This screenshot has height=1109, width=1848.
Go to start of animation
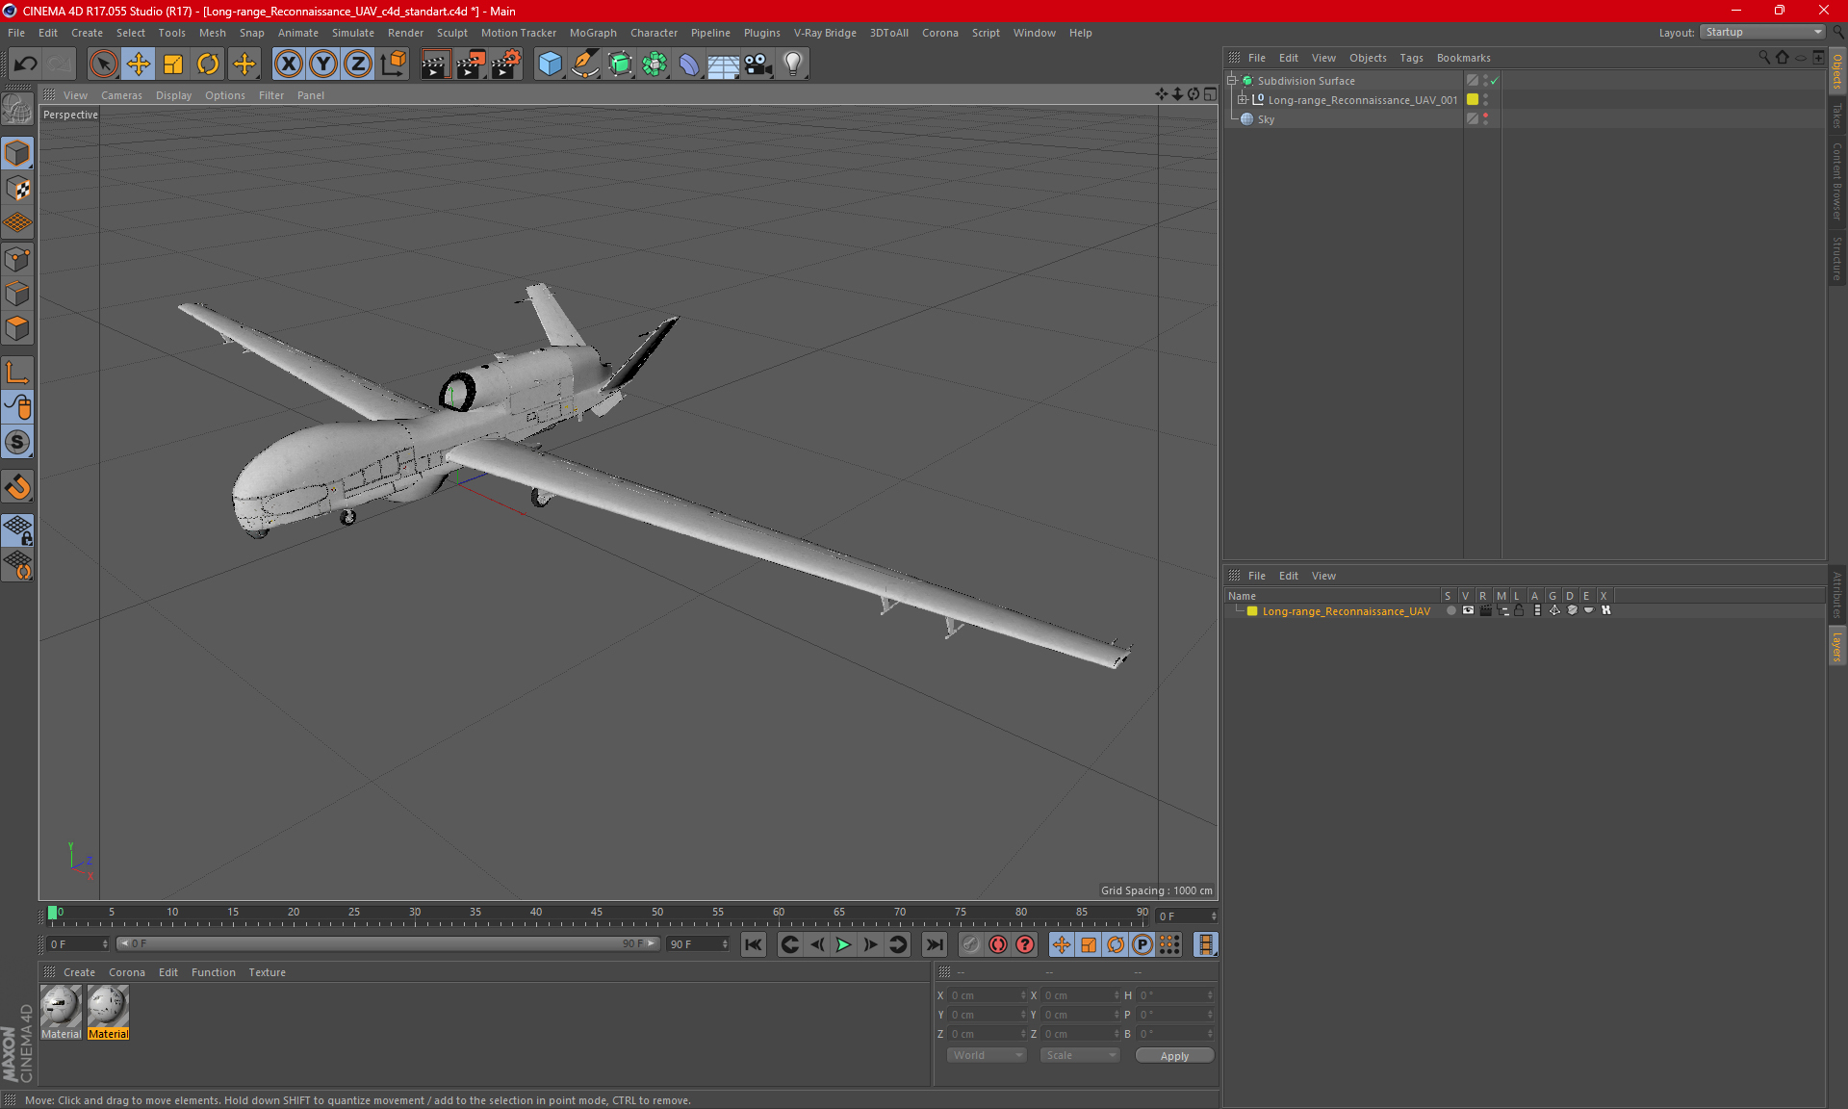754,944
